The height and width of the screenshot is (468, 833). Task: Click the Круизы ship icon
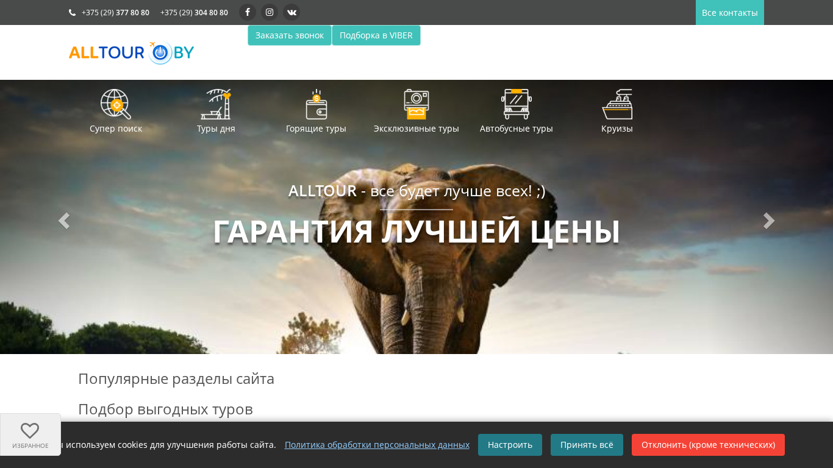coord(617,104)
